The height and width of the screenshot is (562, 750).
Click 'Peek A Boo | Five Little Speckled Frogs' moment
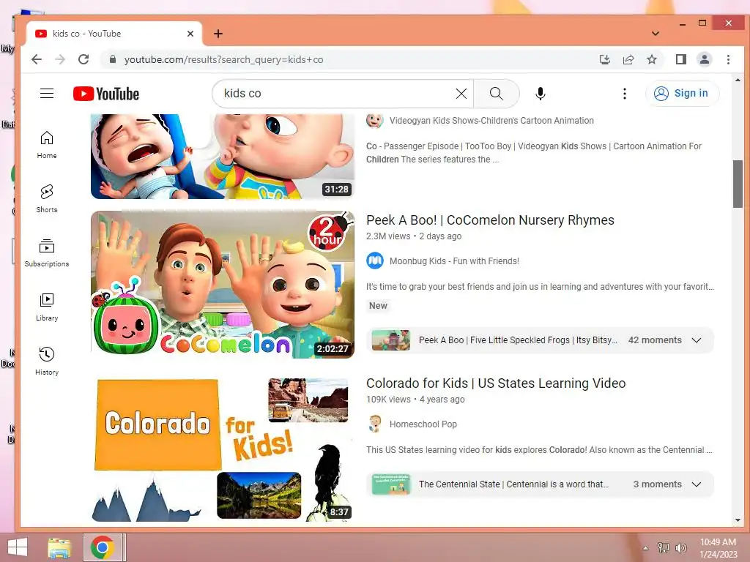pos(518,340)
